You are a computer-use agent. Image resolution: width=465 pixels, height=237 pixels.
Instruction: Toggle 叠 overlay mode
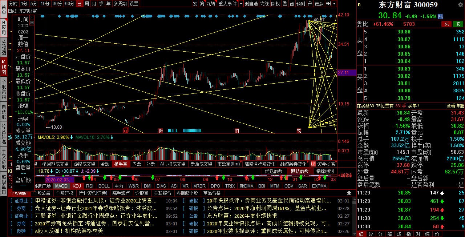(x=284, y=4)
